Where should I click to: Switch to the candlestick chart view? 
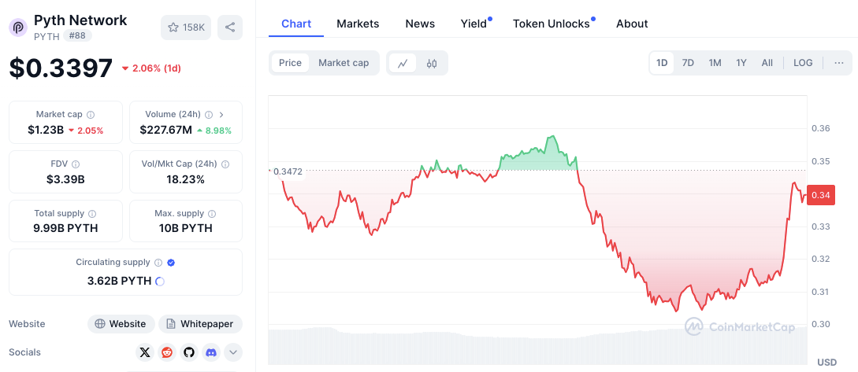(x=432, y=63)
